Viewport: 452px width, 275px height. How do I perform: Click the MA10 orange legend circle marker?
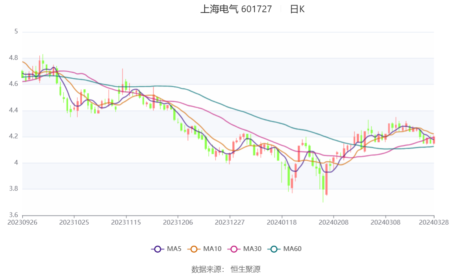point(194,249)
